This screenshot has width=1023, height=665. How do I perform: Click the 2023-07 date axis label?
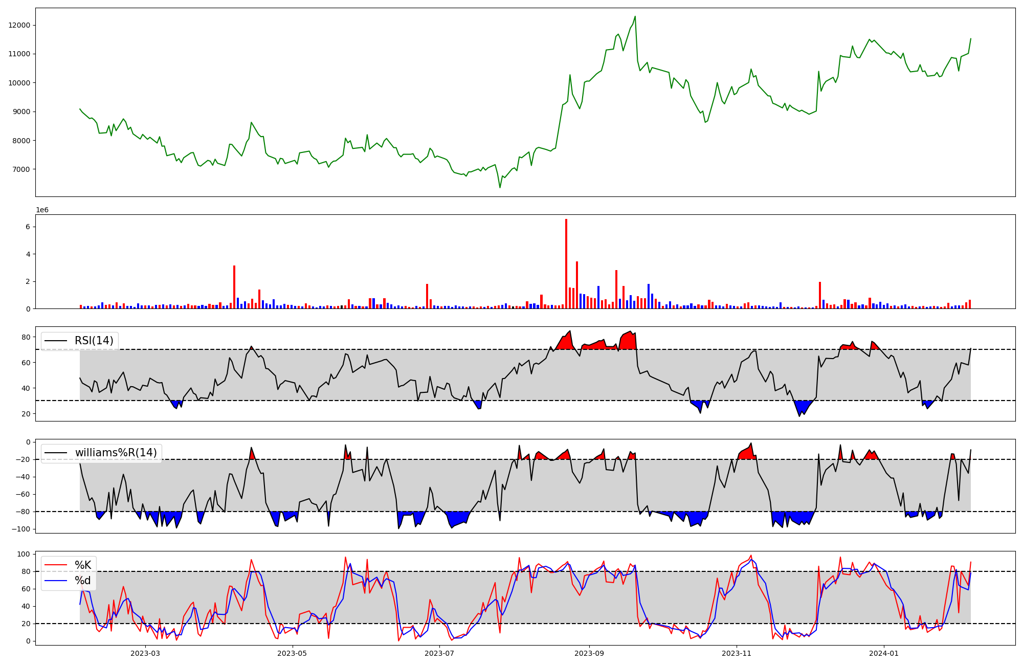coord(439,653)
